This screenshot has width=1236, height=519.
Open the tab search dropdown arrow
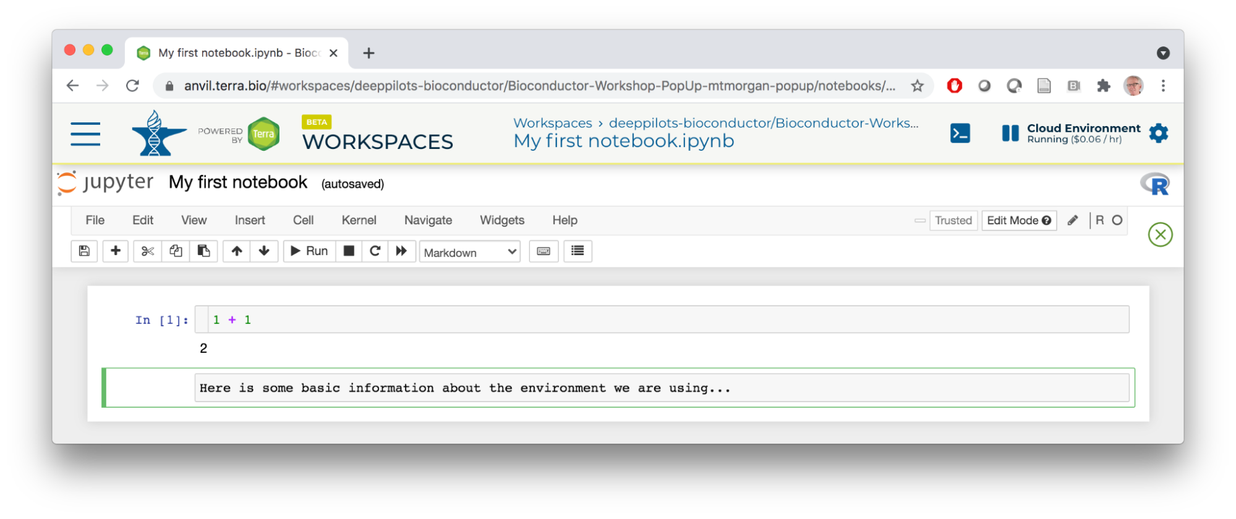click(1163, 53)
